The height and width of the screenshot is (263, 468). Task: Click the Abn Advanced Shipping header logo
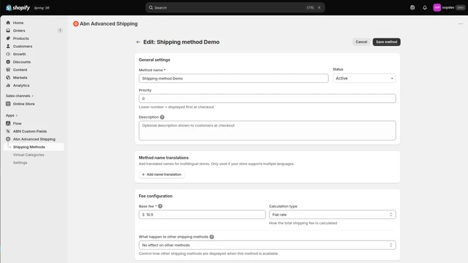pyautogui.click(x=76, y=23)
